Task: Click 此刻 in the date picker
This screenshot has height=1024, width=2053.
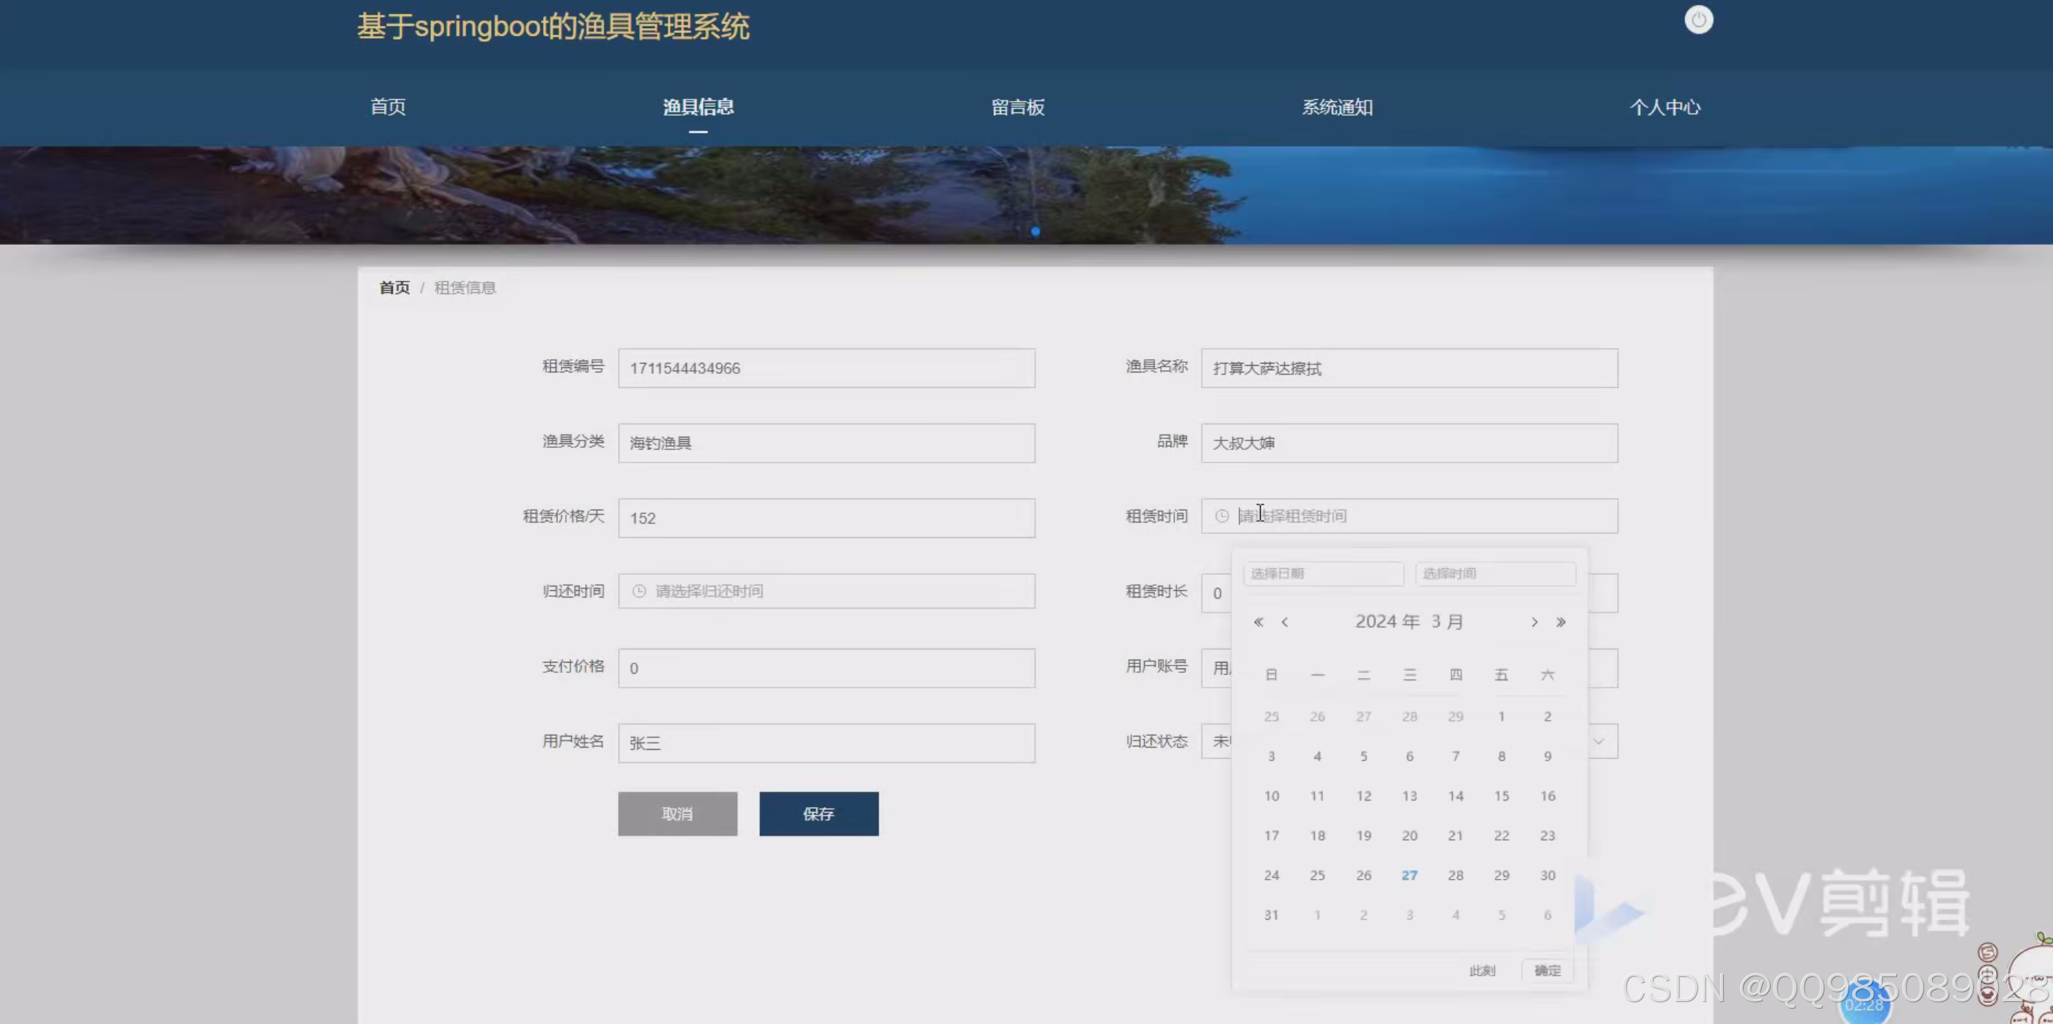Action: (1481, 970)
